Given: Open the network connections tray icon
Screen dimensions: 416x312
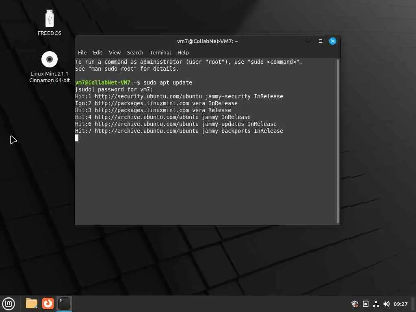Looking at the screenshot, I should [376, 304].
